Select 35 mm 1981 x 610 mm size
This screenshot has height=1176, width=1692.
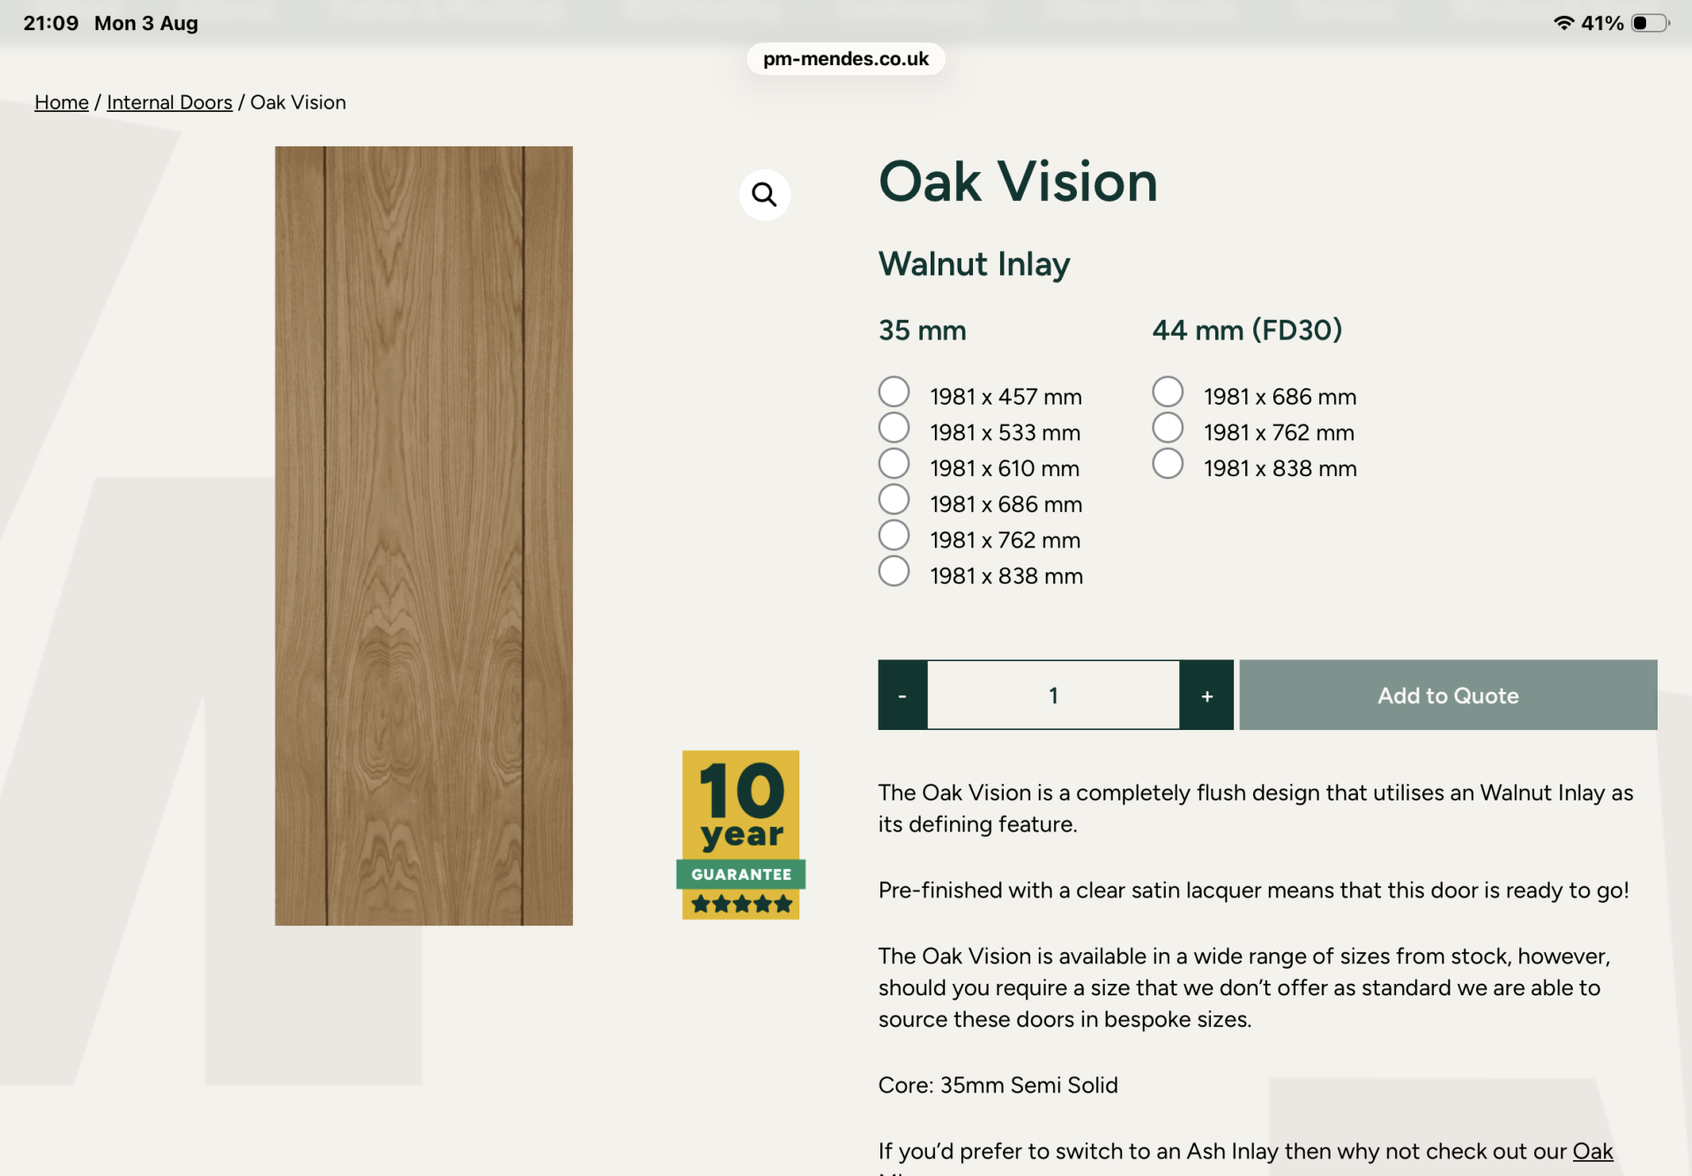tap(894, 464)
